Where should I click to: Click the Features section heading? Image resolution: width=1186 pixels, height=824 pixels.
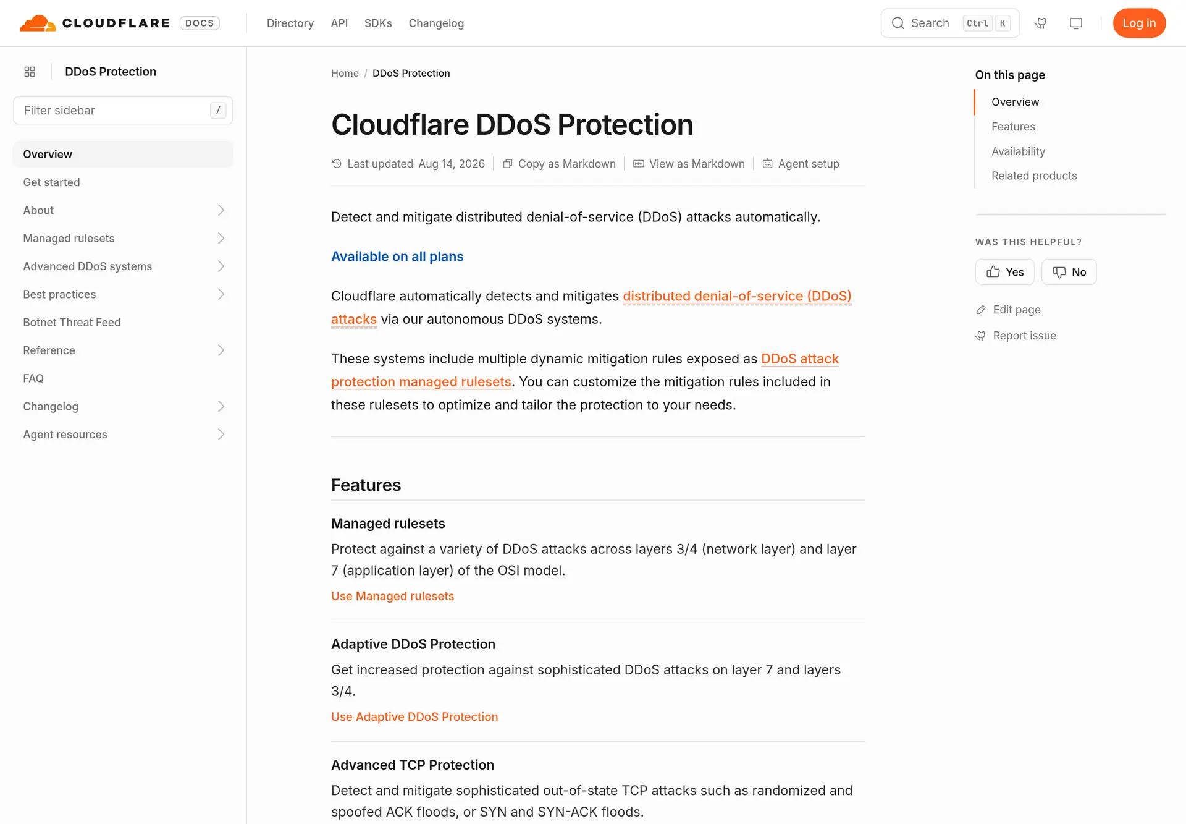[x=366, y=485]
